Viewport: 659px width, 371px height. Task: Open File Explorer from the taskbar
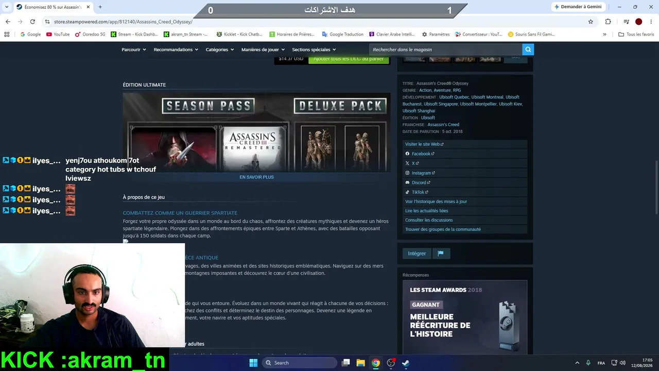click(x=360, y=363)
